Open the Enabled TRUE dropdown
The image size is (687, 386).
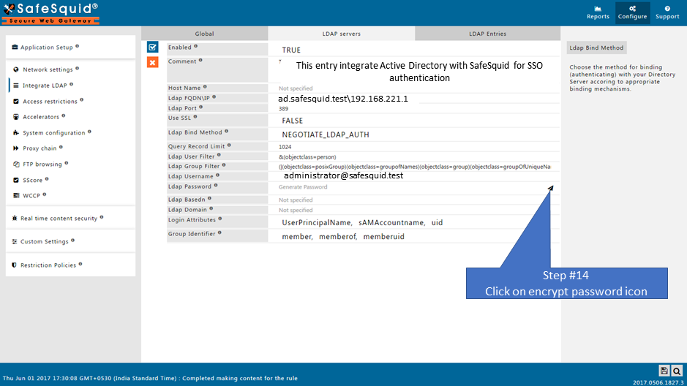(x=414, y=50)
